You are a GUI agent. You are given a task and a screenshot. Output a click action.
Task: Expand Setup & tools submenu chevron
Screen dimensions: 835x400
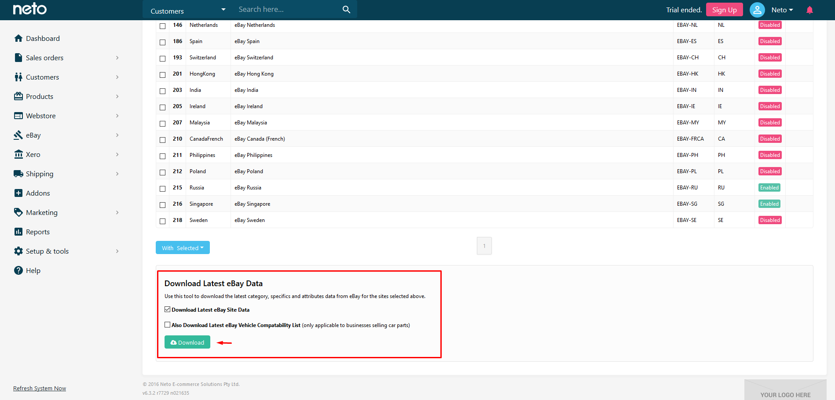coord(117,251)
